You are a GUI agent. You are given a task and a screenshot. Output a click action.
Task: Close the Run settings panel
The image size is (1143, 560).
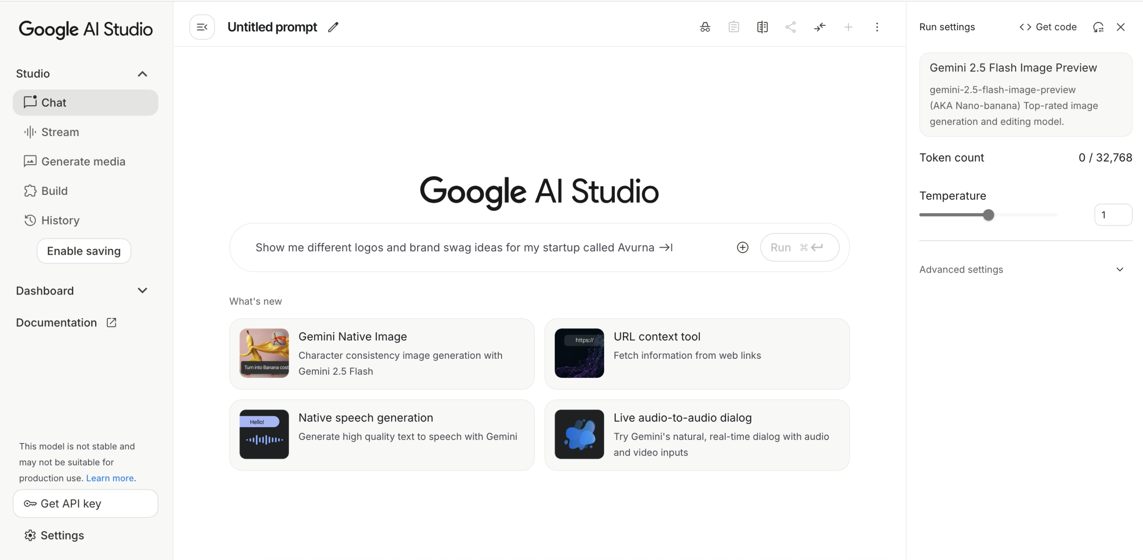[x=1121, y=27]
